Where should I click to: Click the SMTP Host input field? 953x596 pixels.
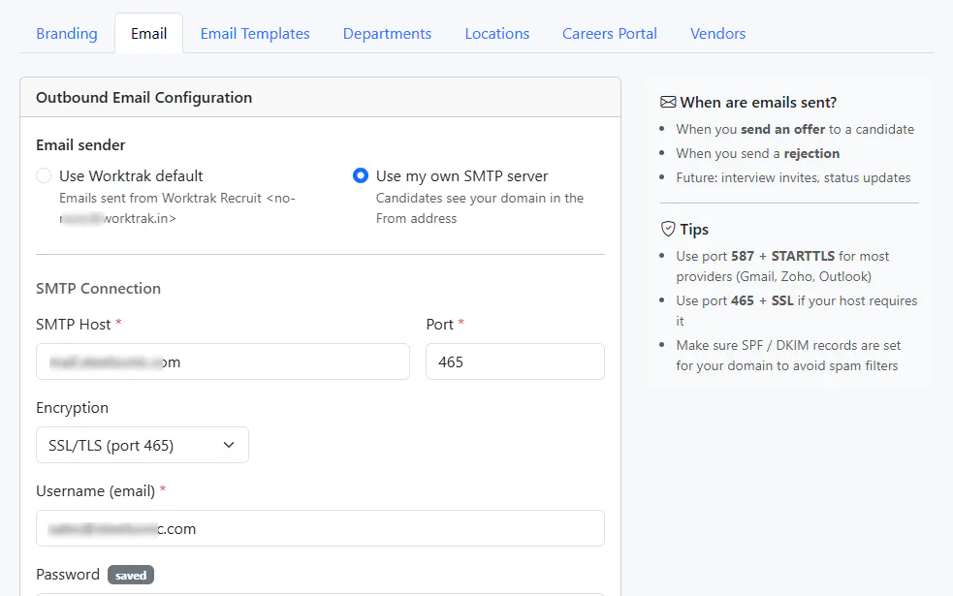pos(223,361)
